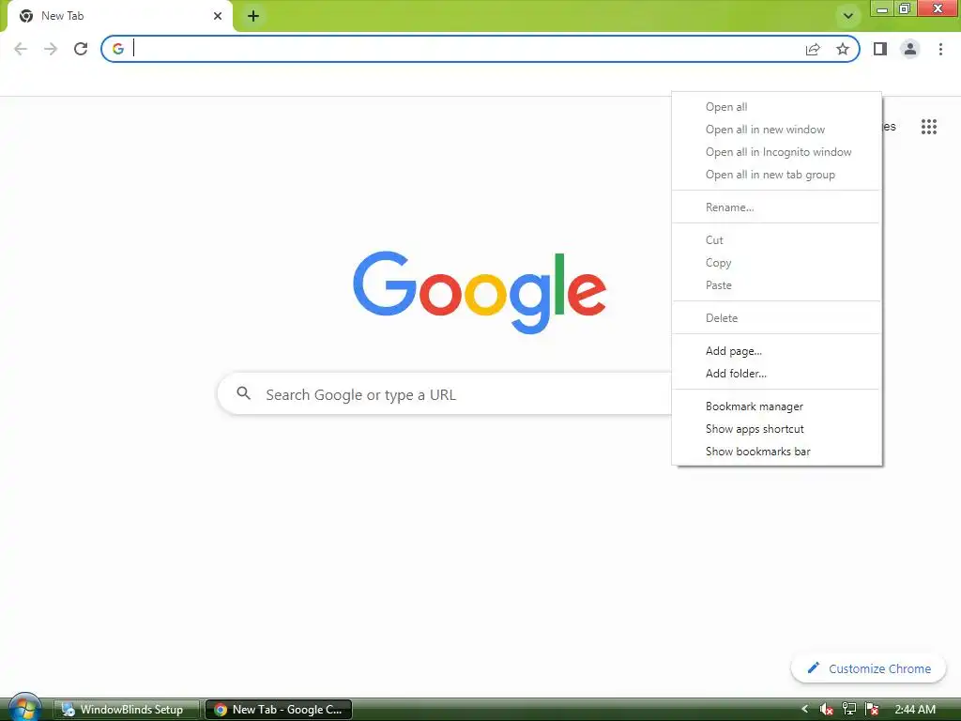
Task: Choose Add folder... menu entry
Action: point(776,374)
